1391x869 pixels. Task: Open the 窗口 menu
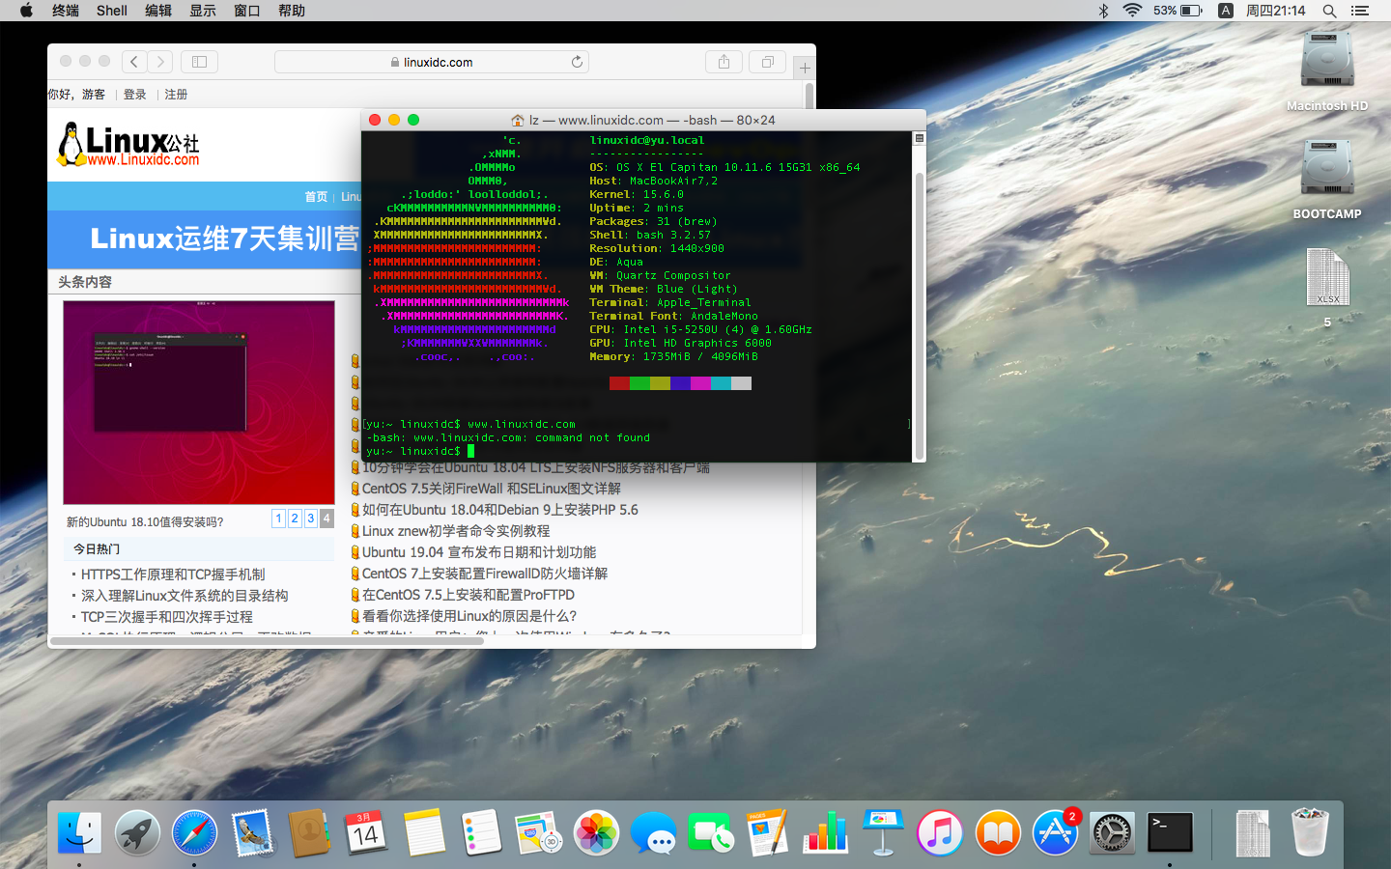[x=247, y=11]
